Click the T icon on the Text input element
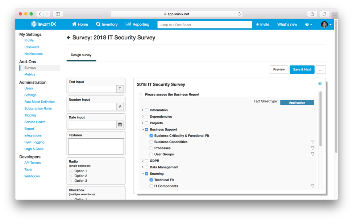Image resolution: width=353 pixels, height=221 pixels. tap(120, 88)
